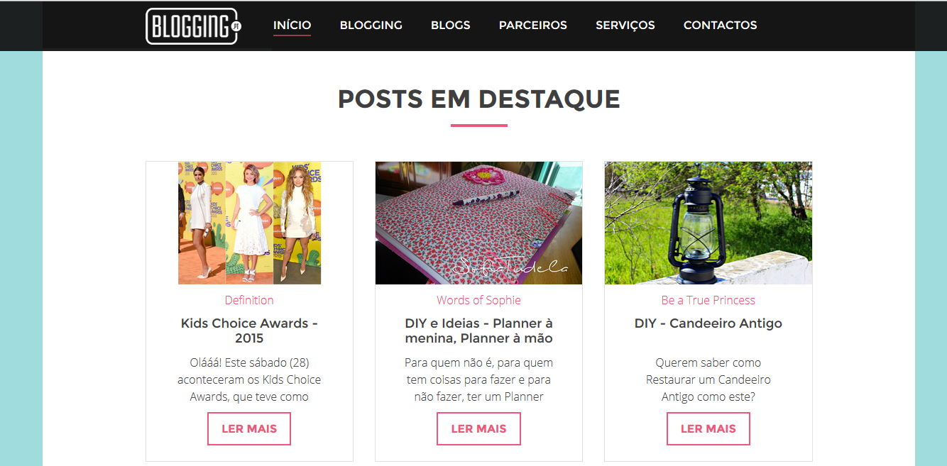Open post title Kids Choice Awards - 2015
This screenshot has width=947, height=466.
249,331
